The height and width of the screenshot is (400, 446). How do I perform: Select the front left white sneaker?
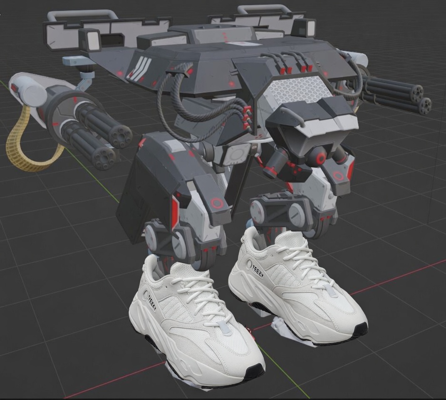point(196,322)
